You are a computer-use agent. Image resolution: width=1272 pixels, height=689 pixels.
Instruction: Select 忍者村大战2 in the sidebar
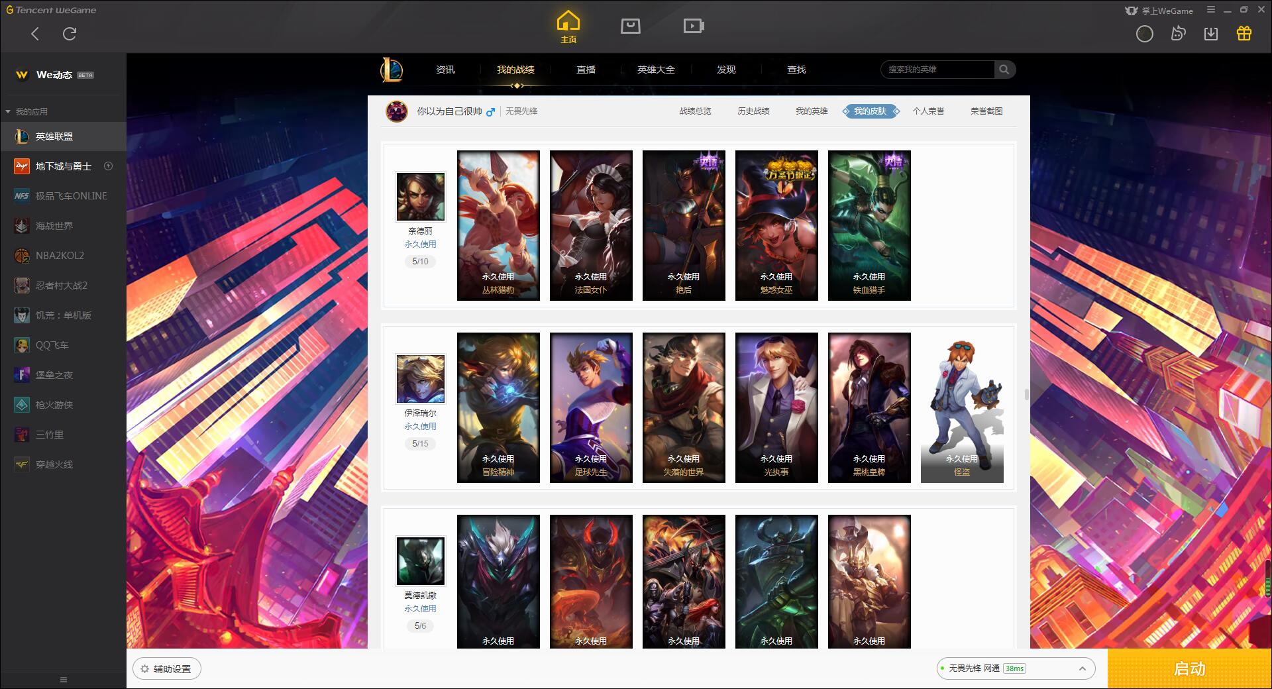63,286
